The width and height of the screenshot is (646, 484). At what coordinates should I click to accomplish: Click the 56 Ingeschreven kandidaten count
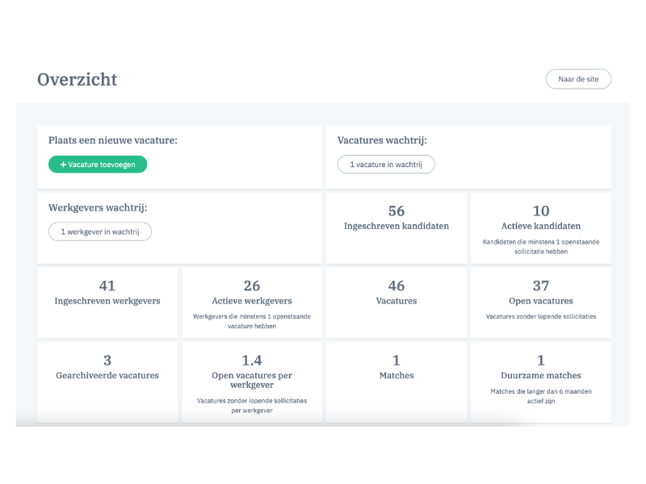pos(396,211)
